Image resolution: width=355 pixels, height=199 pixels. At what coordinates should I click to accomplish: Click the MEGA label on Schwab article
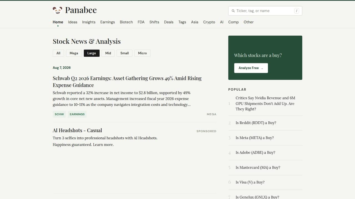tap(211, 114)
